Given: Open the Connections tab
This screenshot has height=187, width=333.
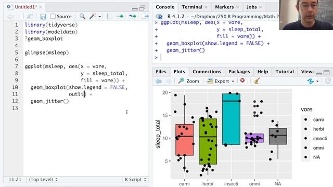Looking at the screenshot, I should (x=207, y=72).
